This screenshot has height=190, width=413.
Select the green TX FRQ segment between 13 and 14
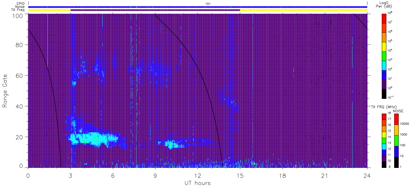[x=384, y=140]
